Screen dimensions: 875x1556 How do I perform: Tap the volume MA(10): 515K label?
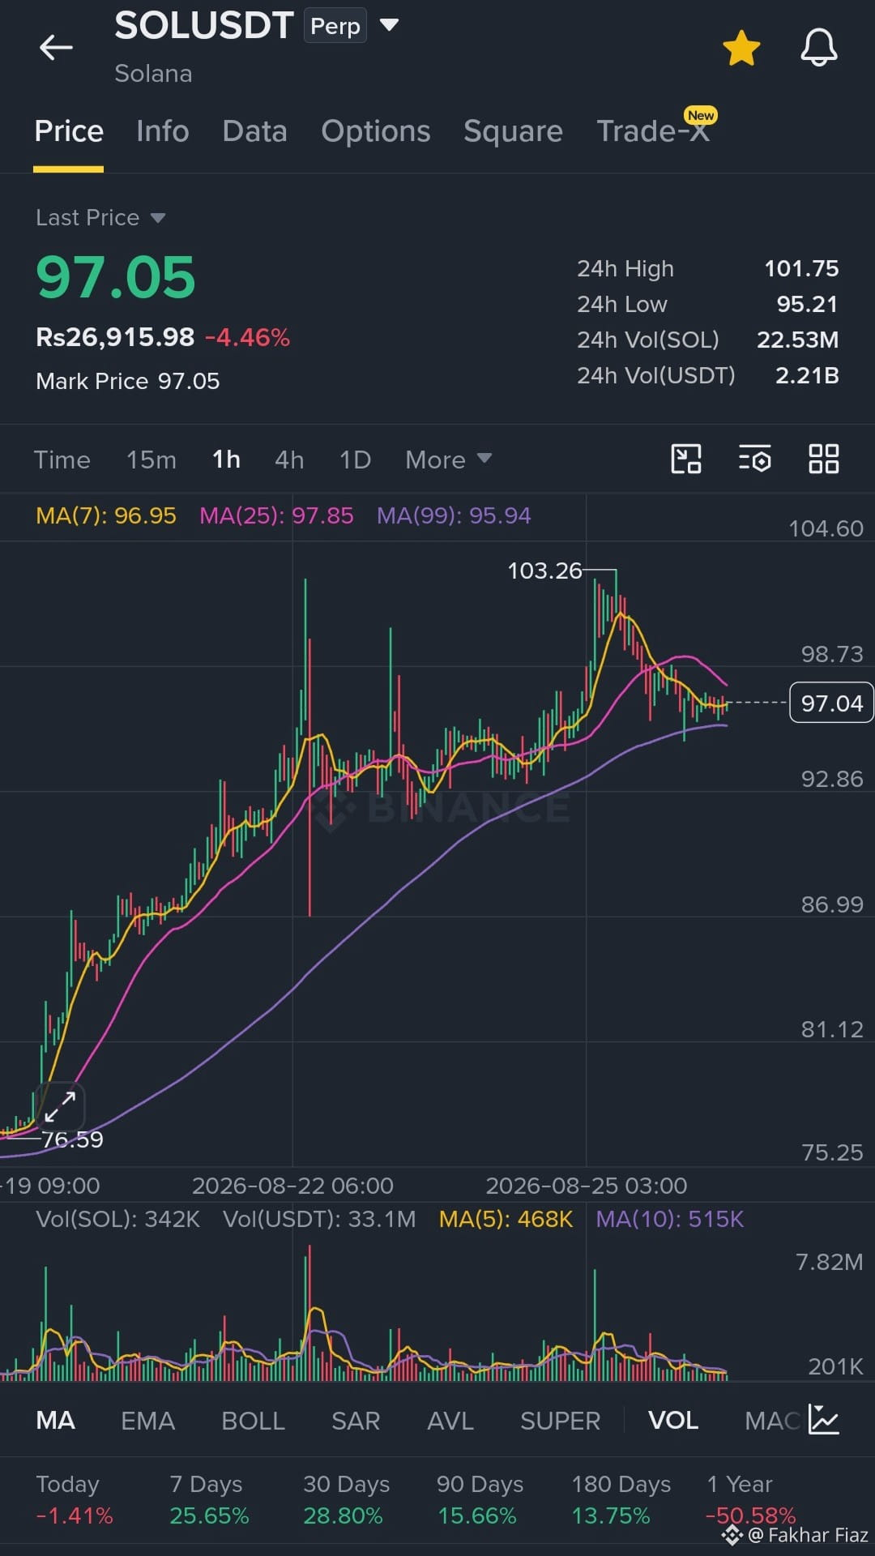[x=669, y=1219]
